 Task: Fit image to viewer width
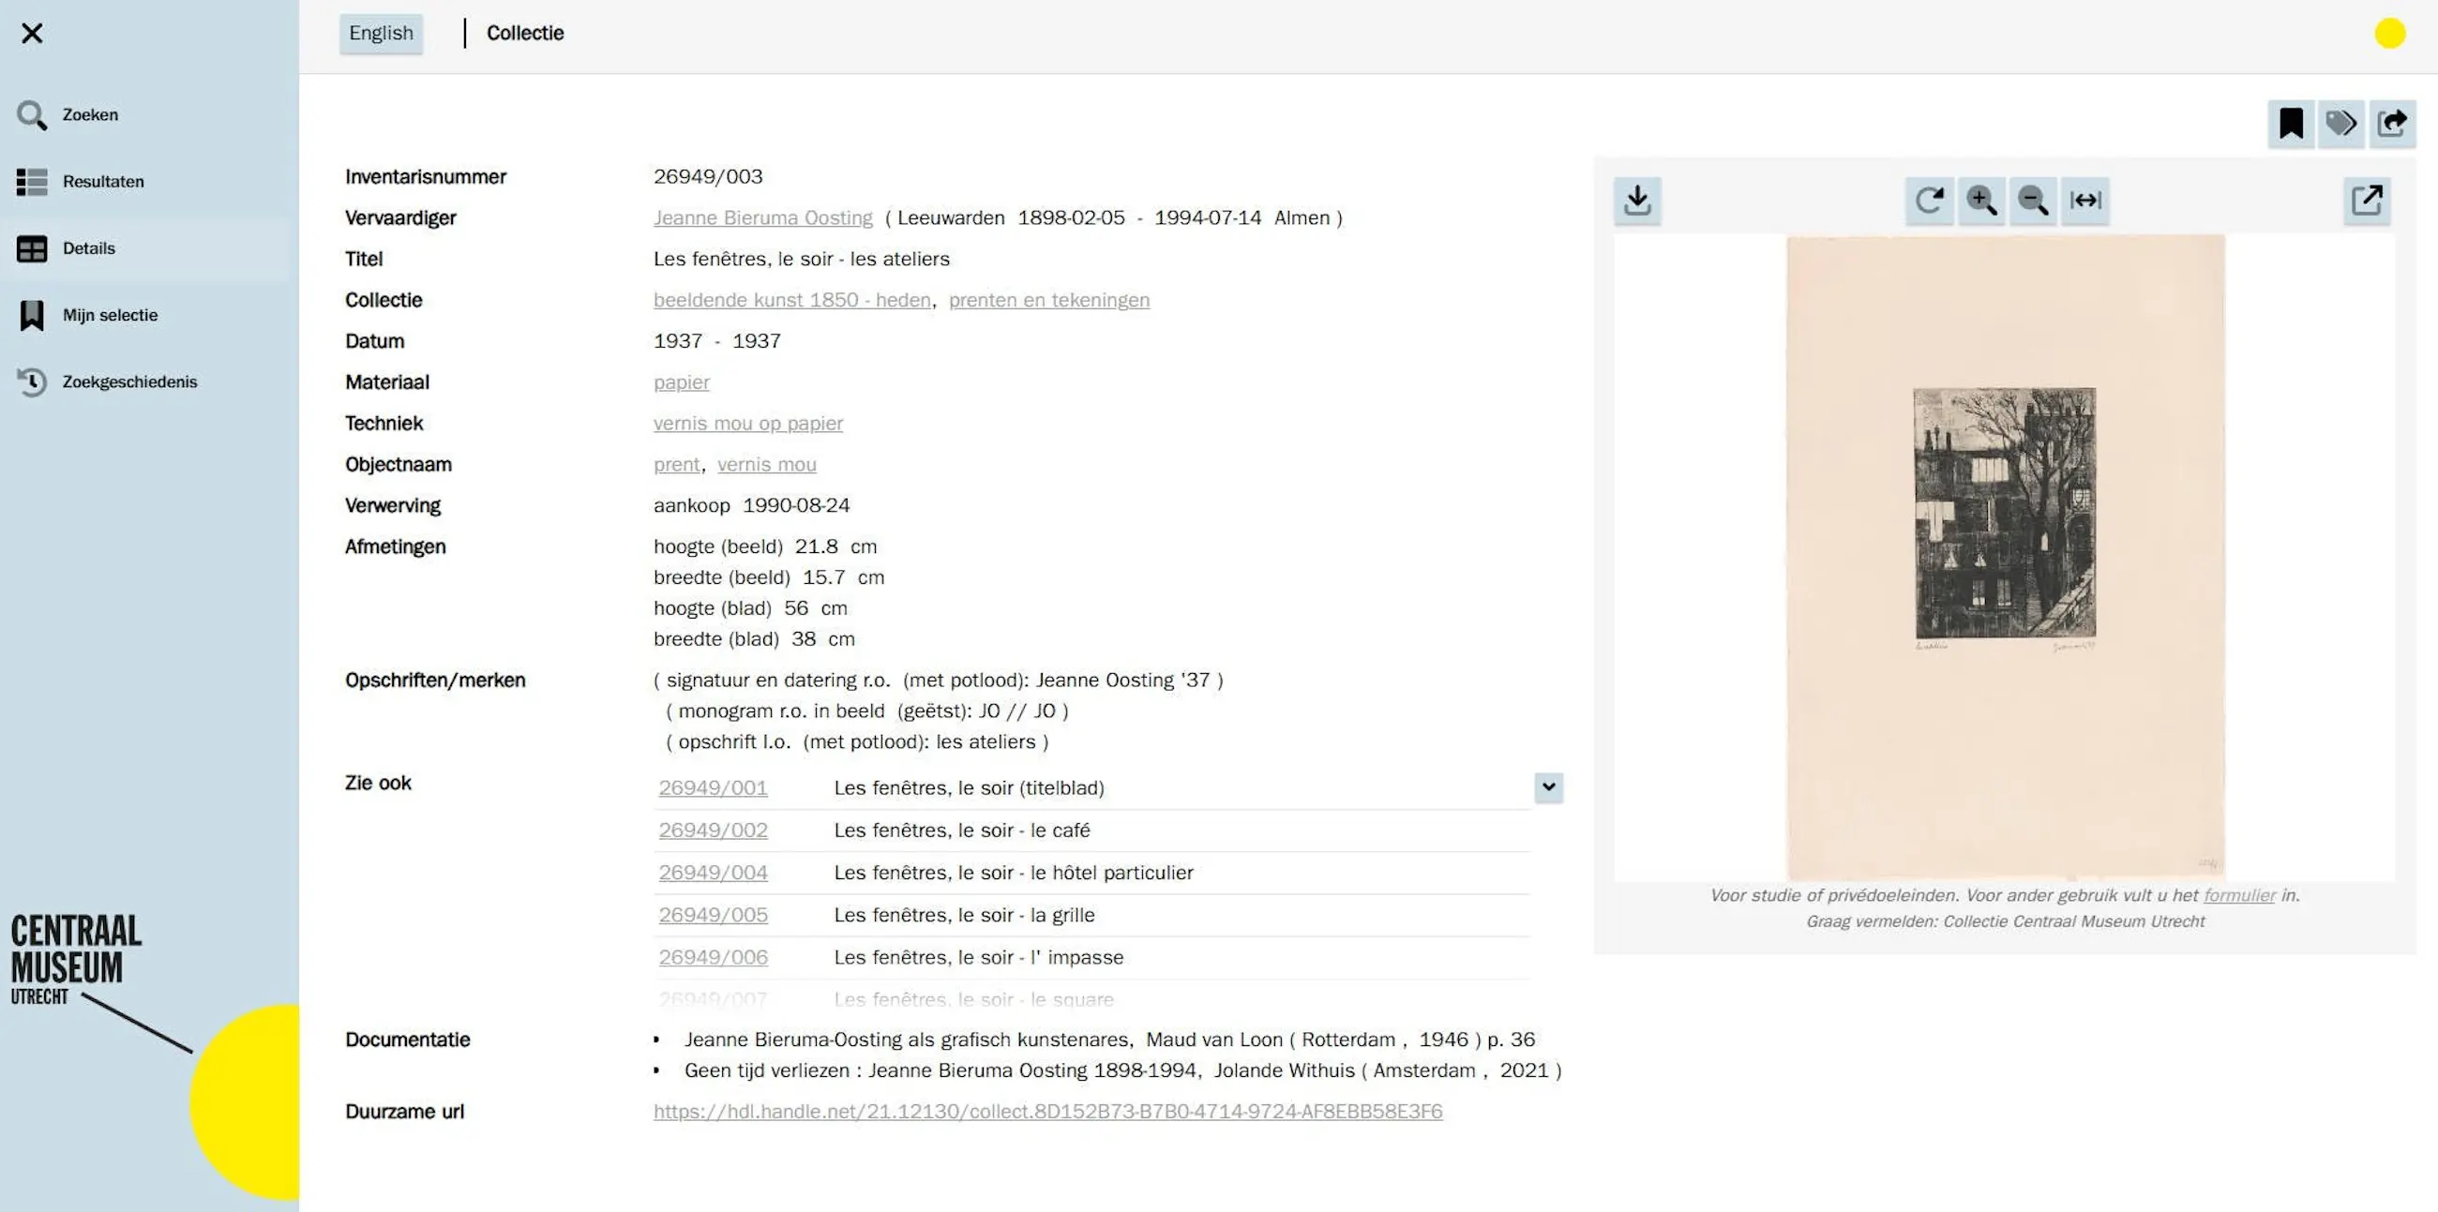pyautogui.click(x=2085, y=200)
